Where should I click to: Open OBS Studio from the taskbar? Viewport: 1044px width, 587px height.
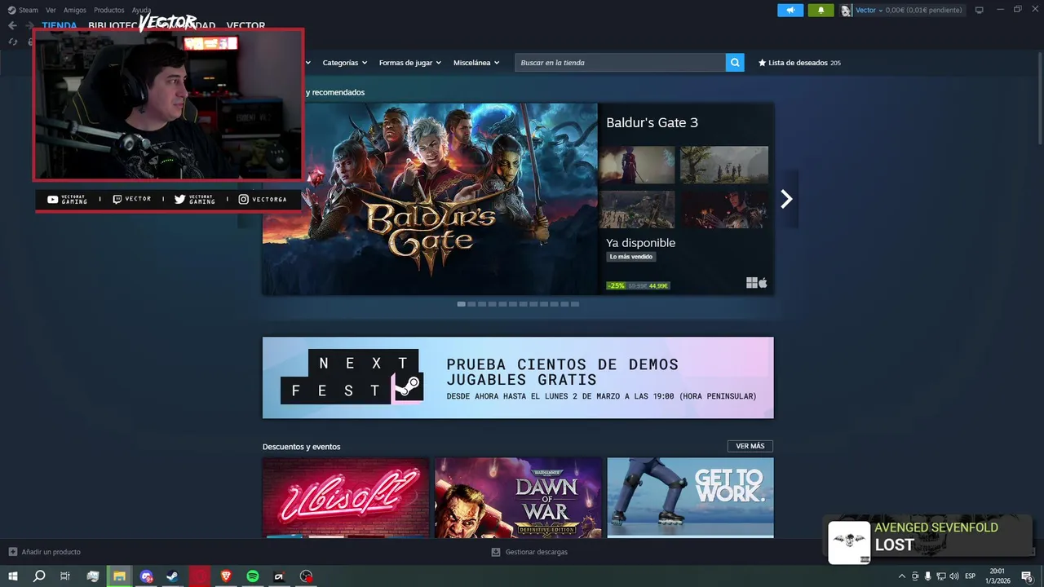(x=306, y=576)
